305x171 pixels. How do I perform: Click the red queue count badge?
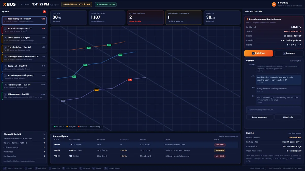click(x=44, y=12)
